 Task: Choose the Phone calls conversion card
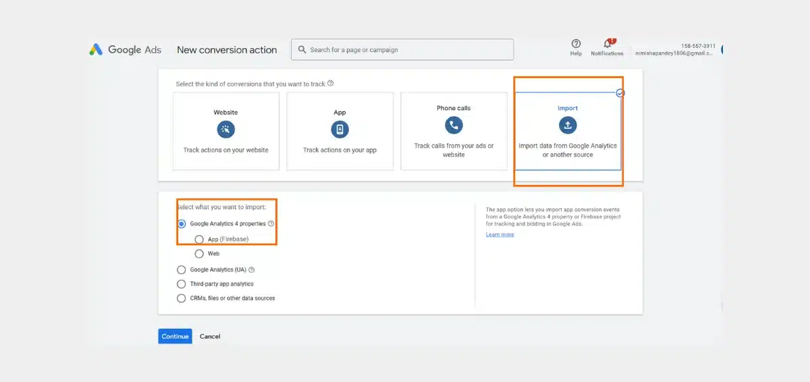coord(454,131)
